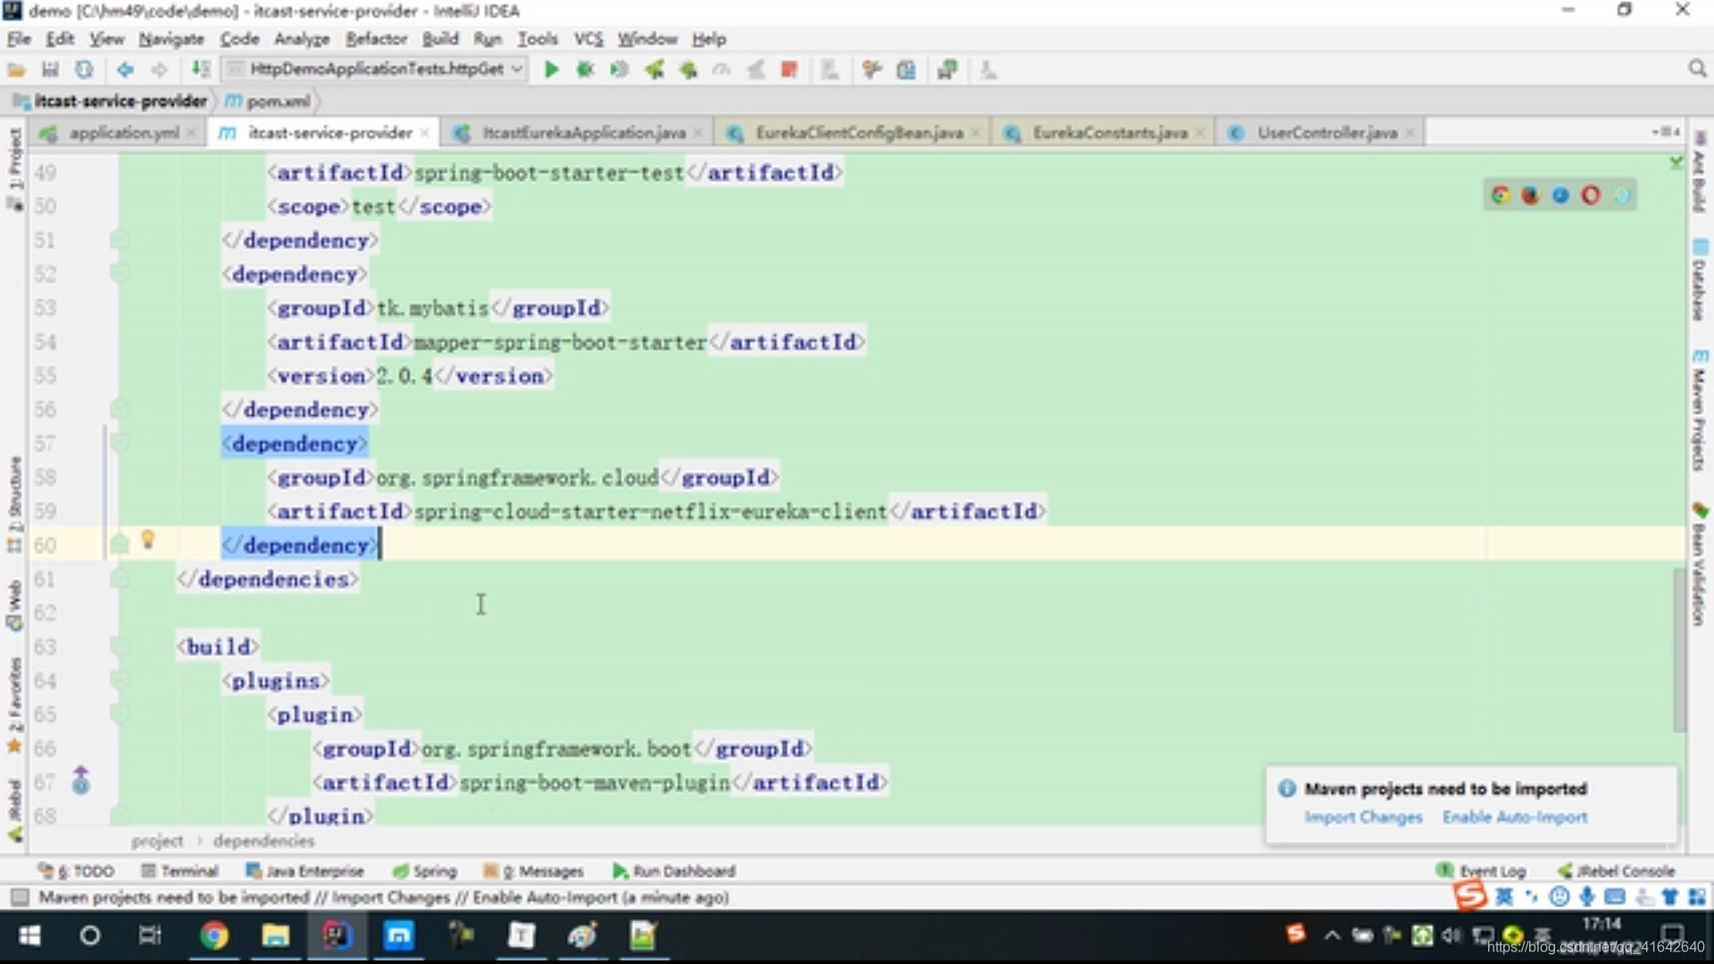The width and height of the screenshot is (1714, 964).
Task: Click the editor vertical scrollbar
Action: click(x=1679, y=649)
